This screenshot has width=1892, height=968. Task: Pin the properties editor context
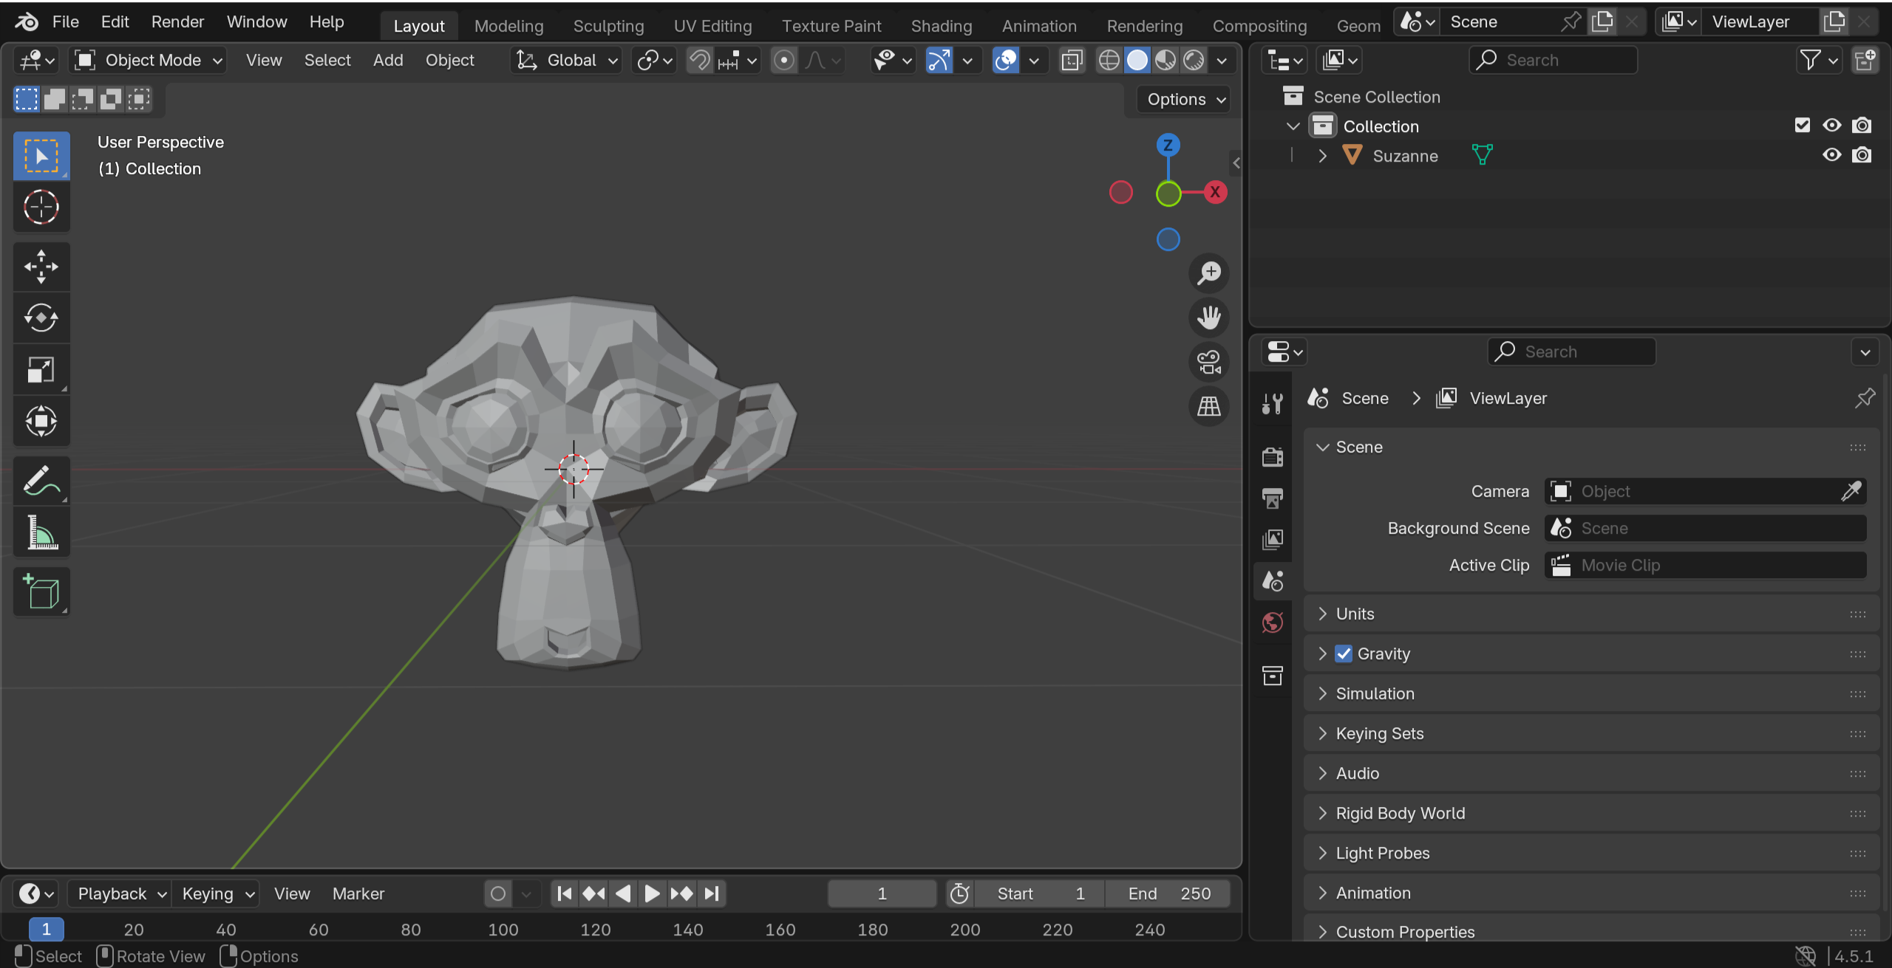pos(1865,398)
